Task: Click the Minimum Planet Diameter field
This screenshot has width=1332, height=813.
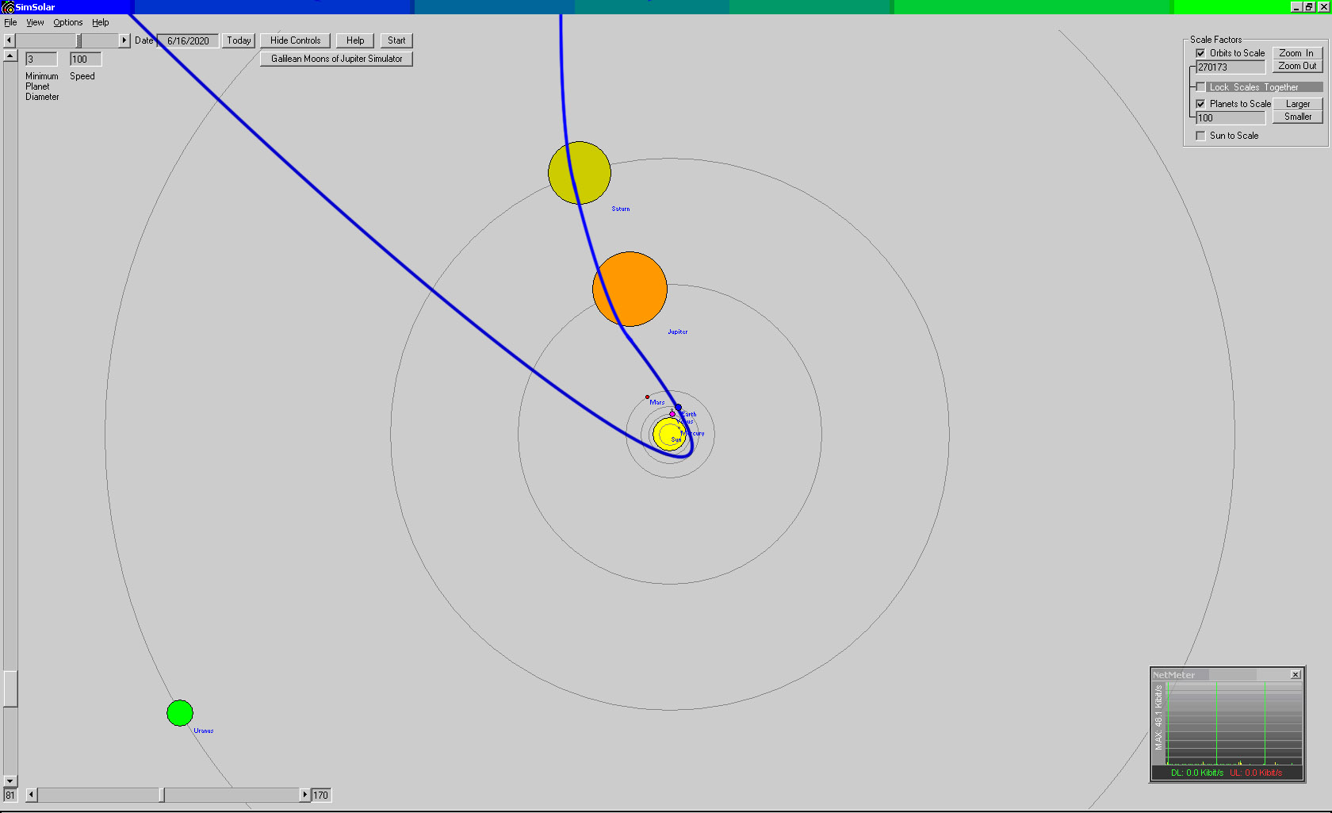Action: [x=41, y=59]
